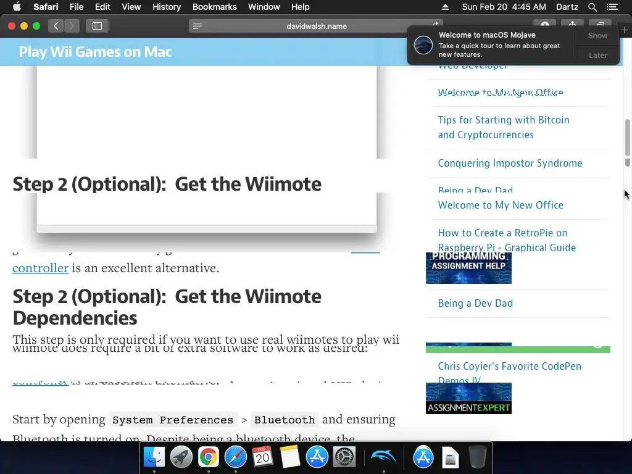This screenshot has width=632, height=474.
Task: Open App Store icon beside System Preferences
Action: click(317, 457)
